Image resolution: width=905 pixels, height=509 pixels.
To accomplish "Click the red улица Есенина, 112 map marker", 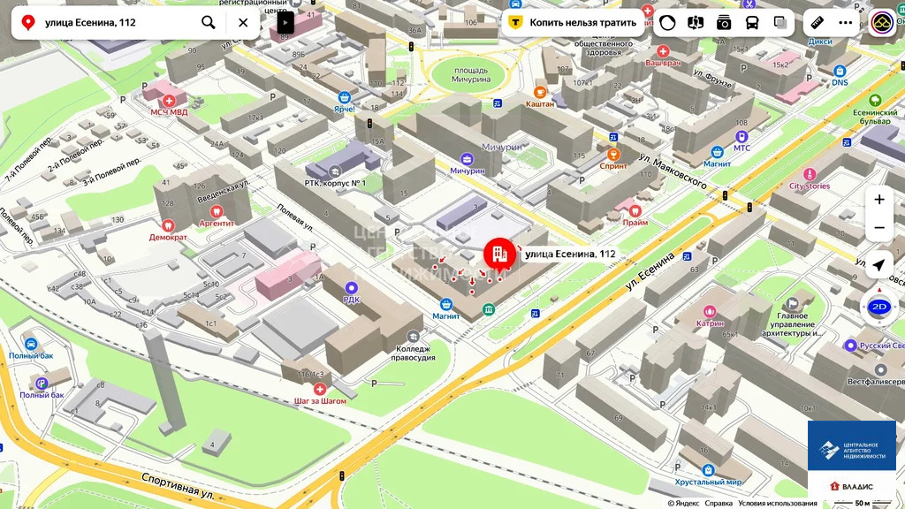I will coord(499,254).
